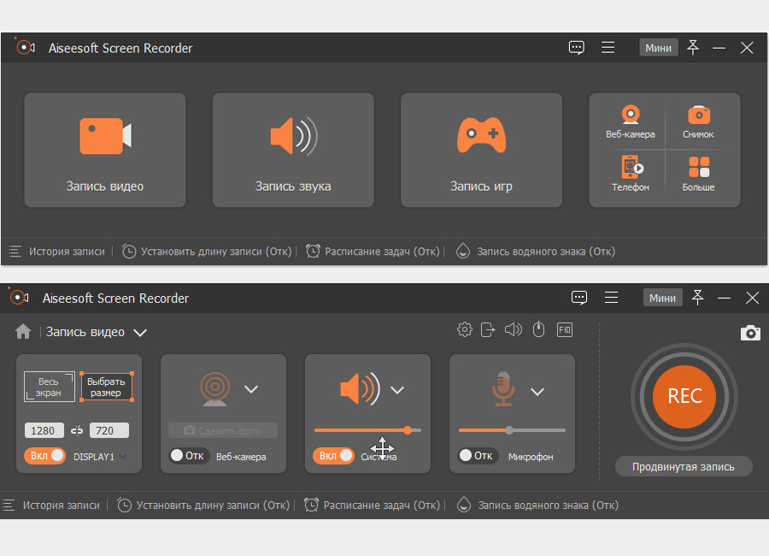Click mouse settings icon in toolbar
Image resolution: width=769 pixels, height=556 pixels.
[x=539, y=329]
